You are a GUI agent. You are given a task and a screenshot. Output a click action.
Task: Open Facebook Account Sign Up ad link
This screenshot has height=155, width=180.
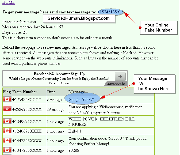click(59, 74)
